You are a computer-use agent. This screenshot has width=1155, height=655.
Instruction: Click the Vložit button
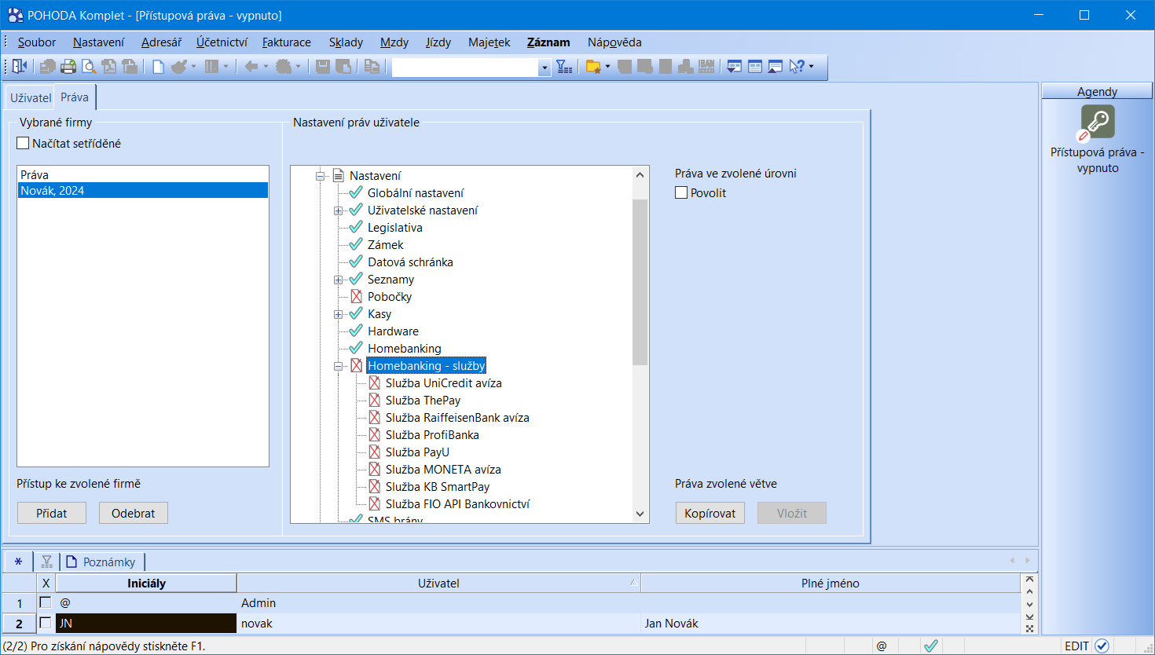[x=792, y=513]
